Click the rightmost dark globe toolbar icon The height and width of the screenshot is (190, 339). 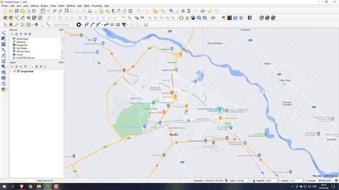[x=273, y=18]
